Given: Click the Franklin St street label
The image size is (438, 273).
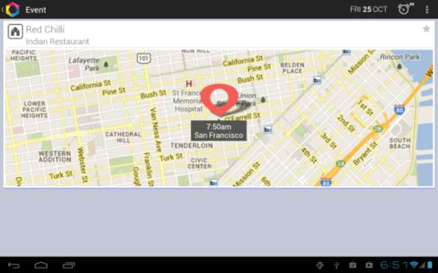Looking at the screenshot, I should (x=148, y=169).
